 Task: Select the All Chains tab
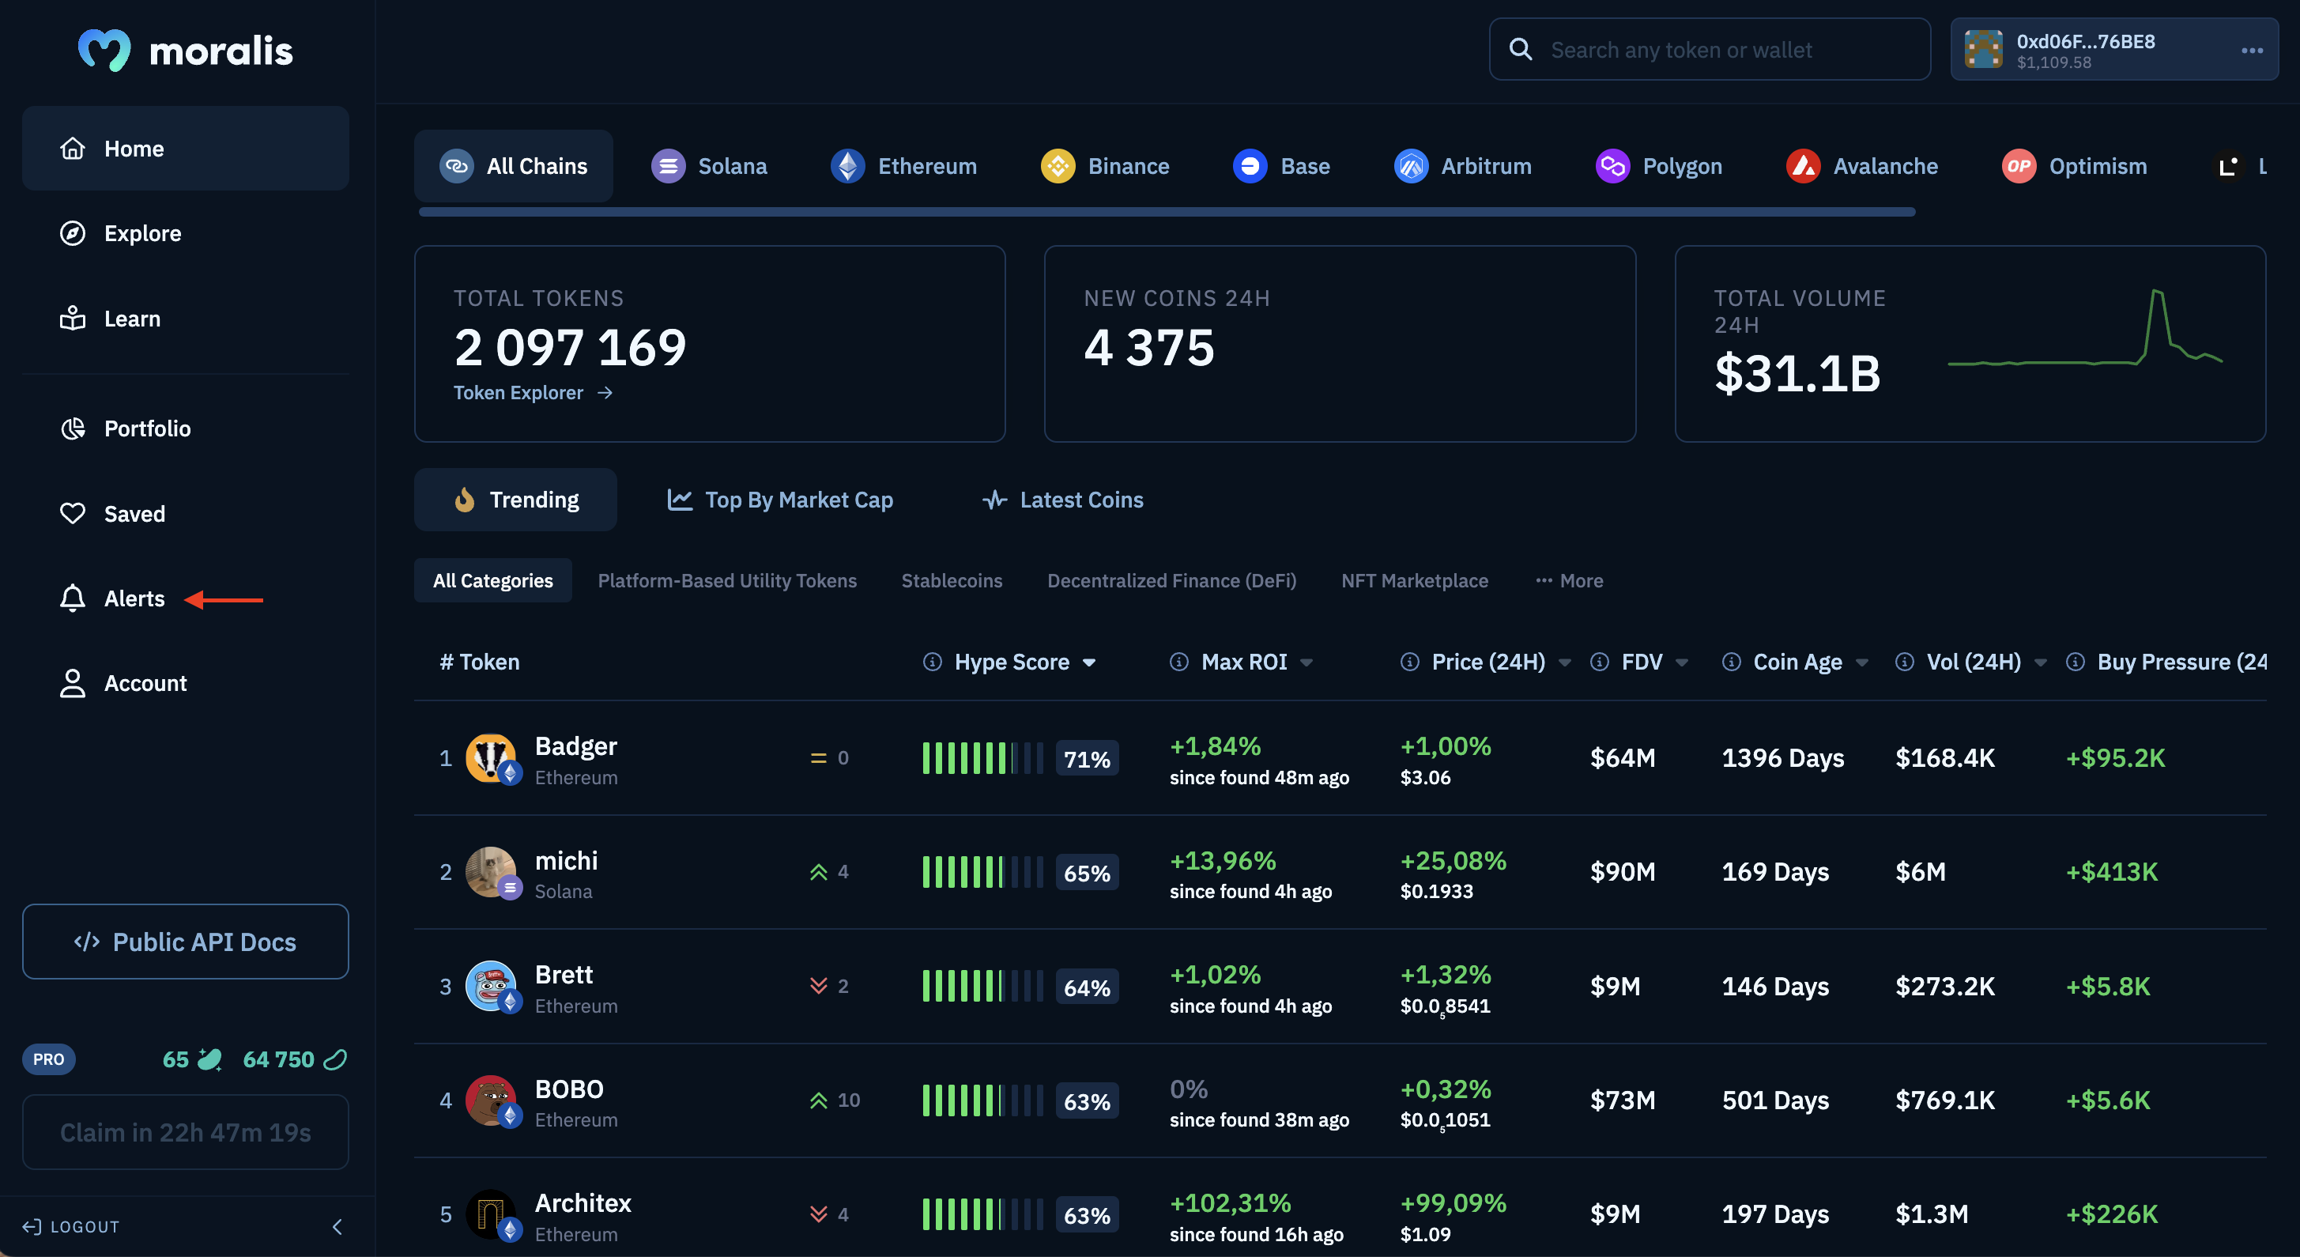514,166
